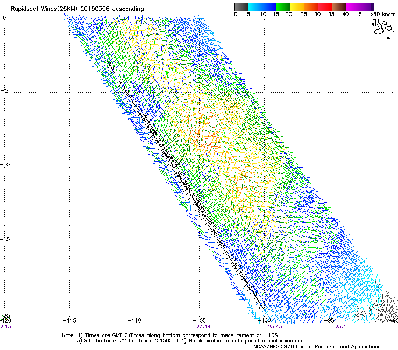Image resolution: width=398 pixels, height=350 pixels.
Task: Click longitude label '-115' on bottom axis
Action: click(69, 320)
